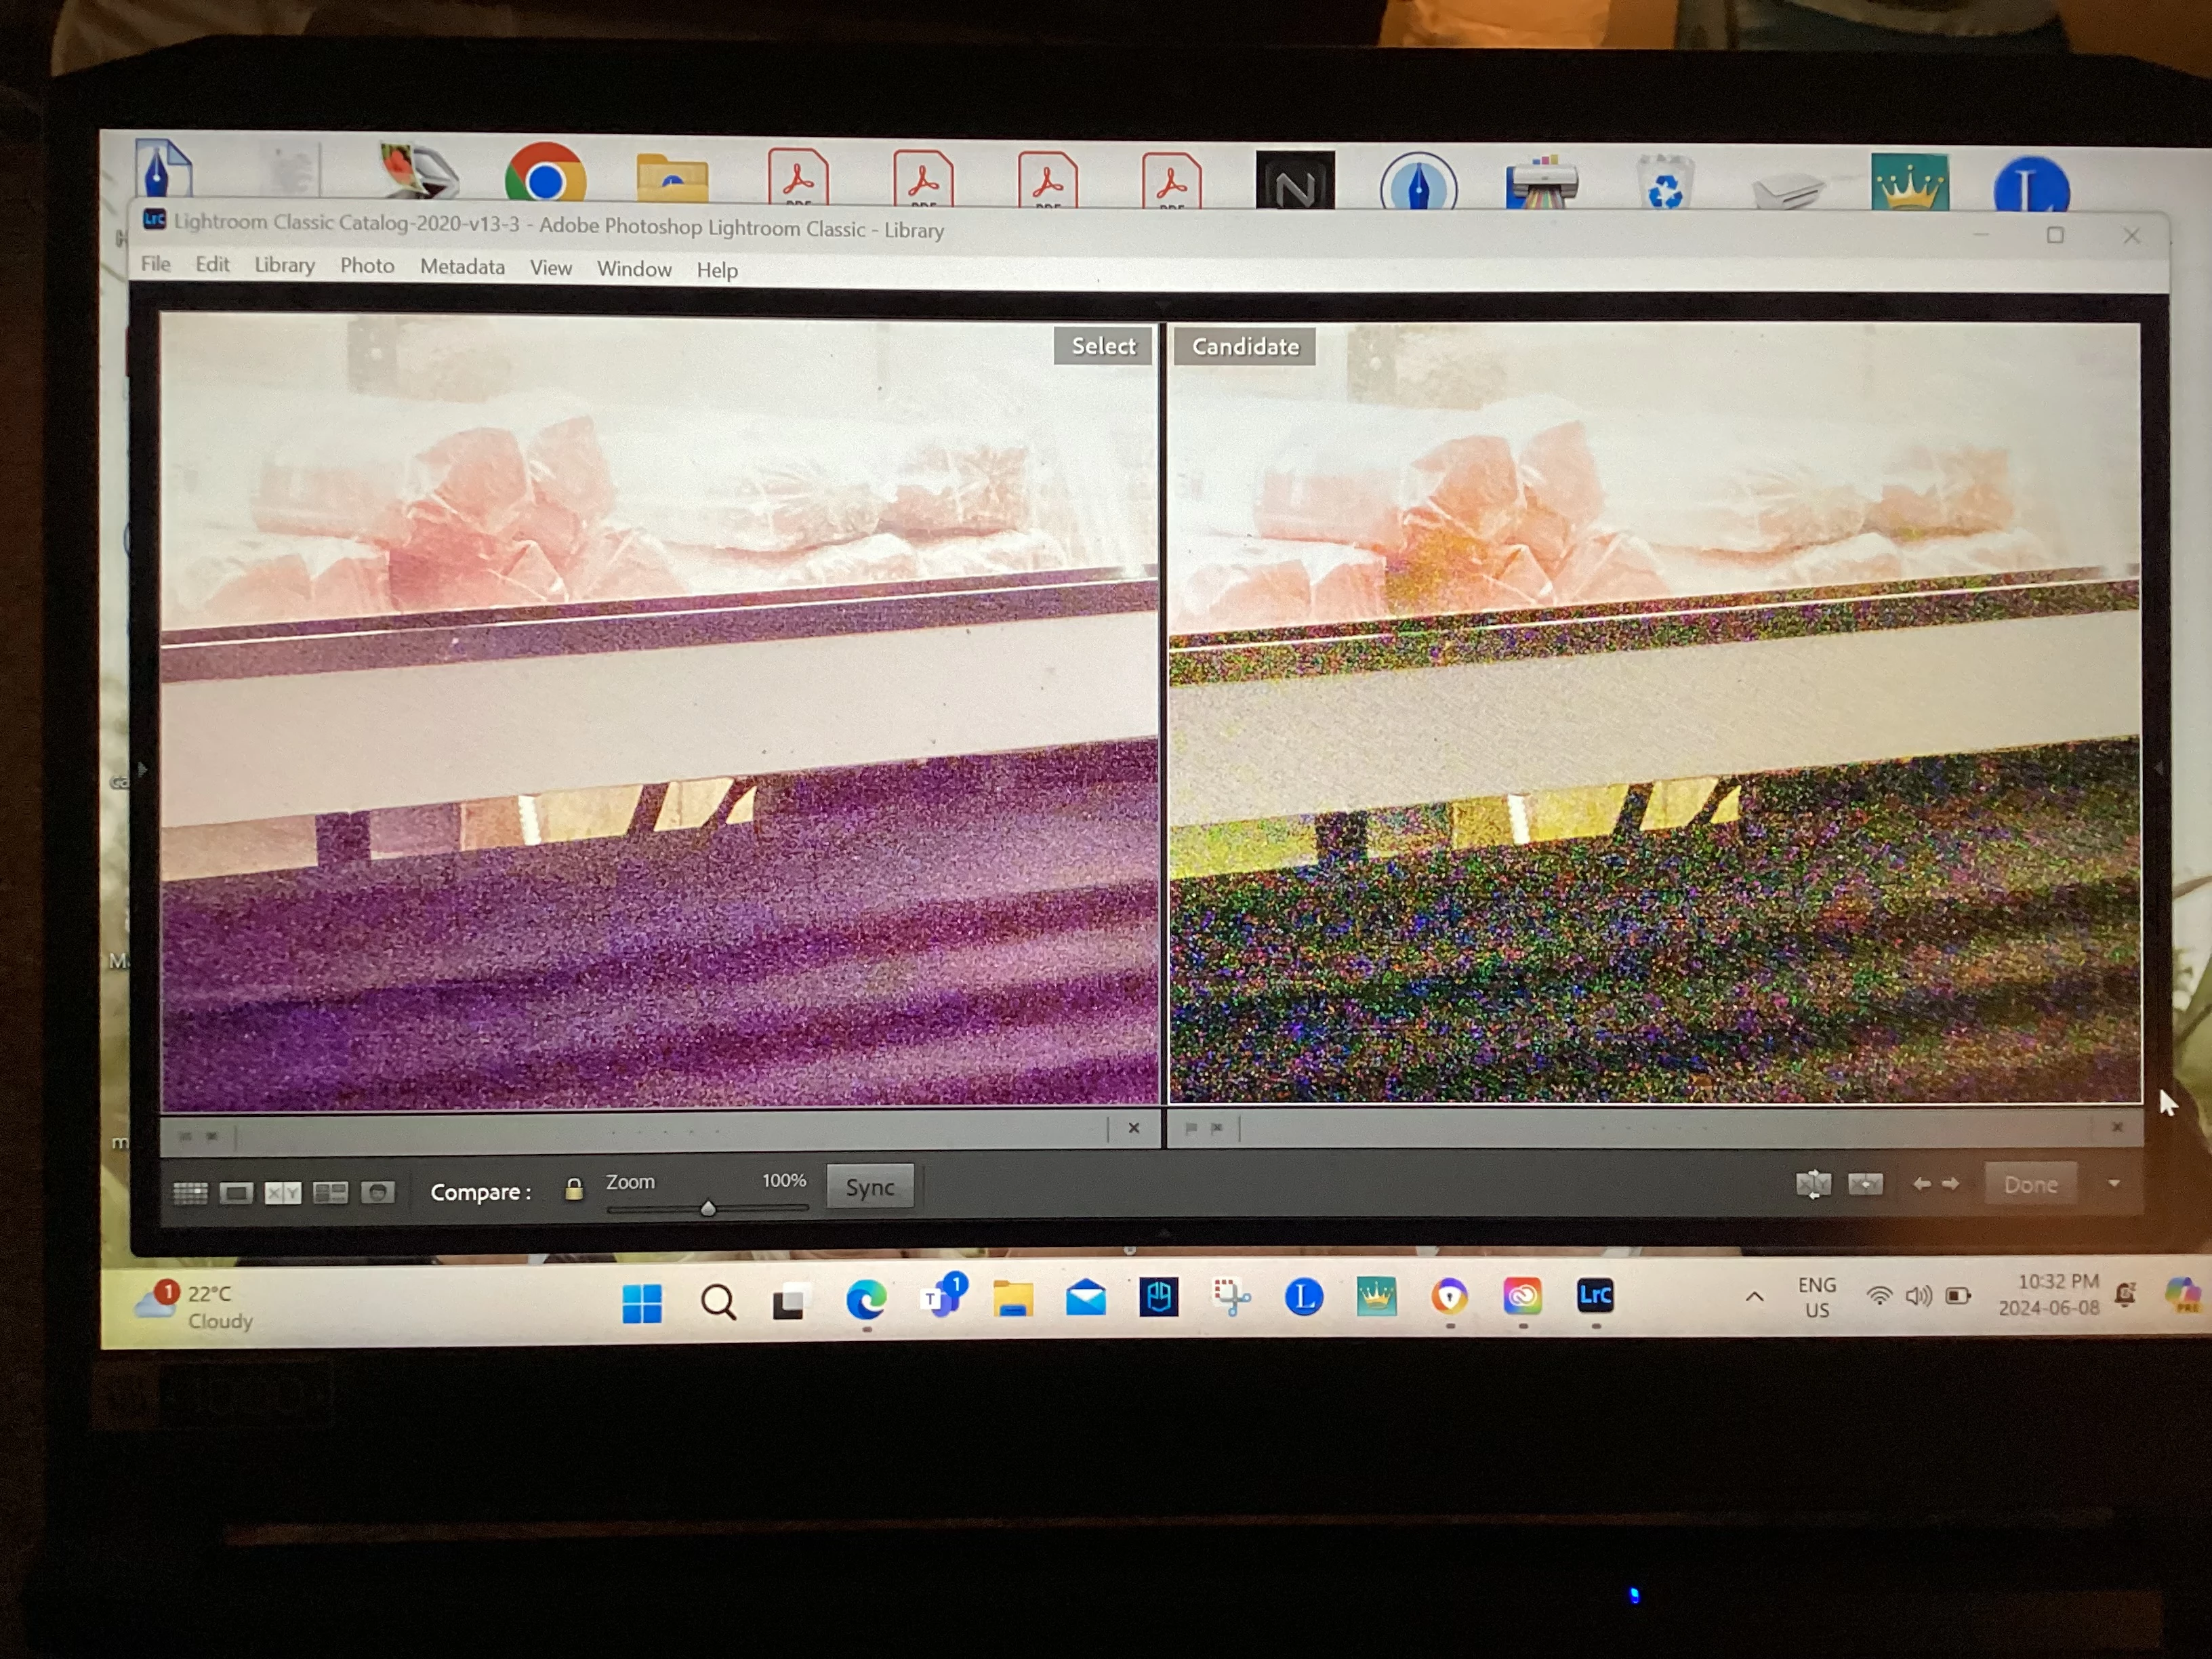Open the toolbar options dropdown arrow

click(x=2114, y=1183)
